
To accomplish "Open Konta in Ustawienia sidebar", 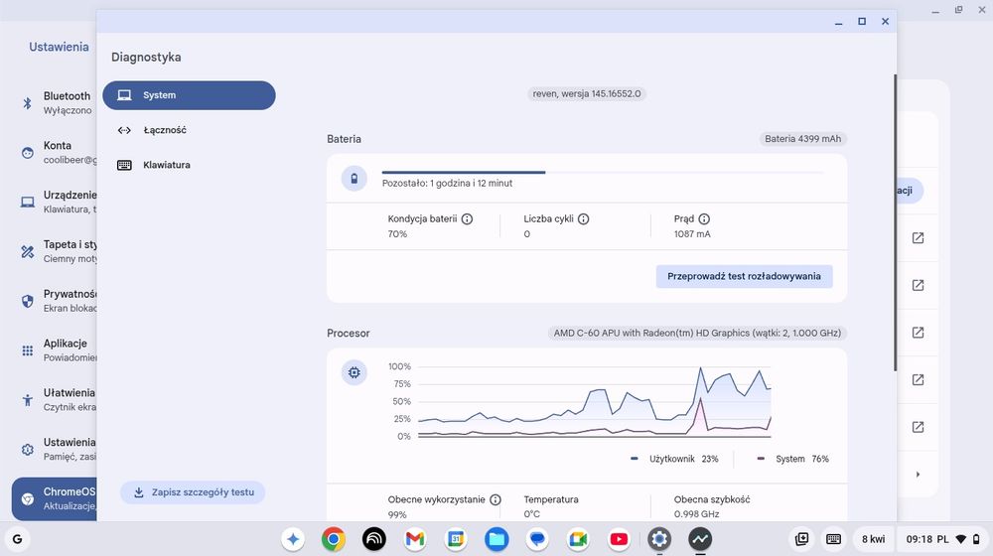I will pyautogui.click(x=55, y=152).
